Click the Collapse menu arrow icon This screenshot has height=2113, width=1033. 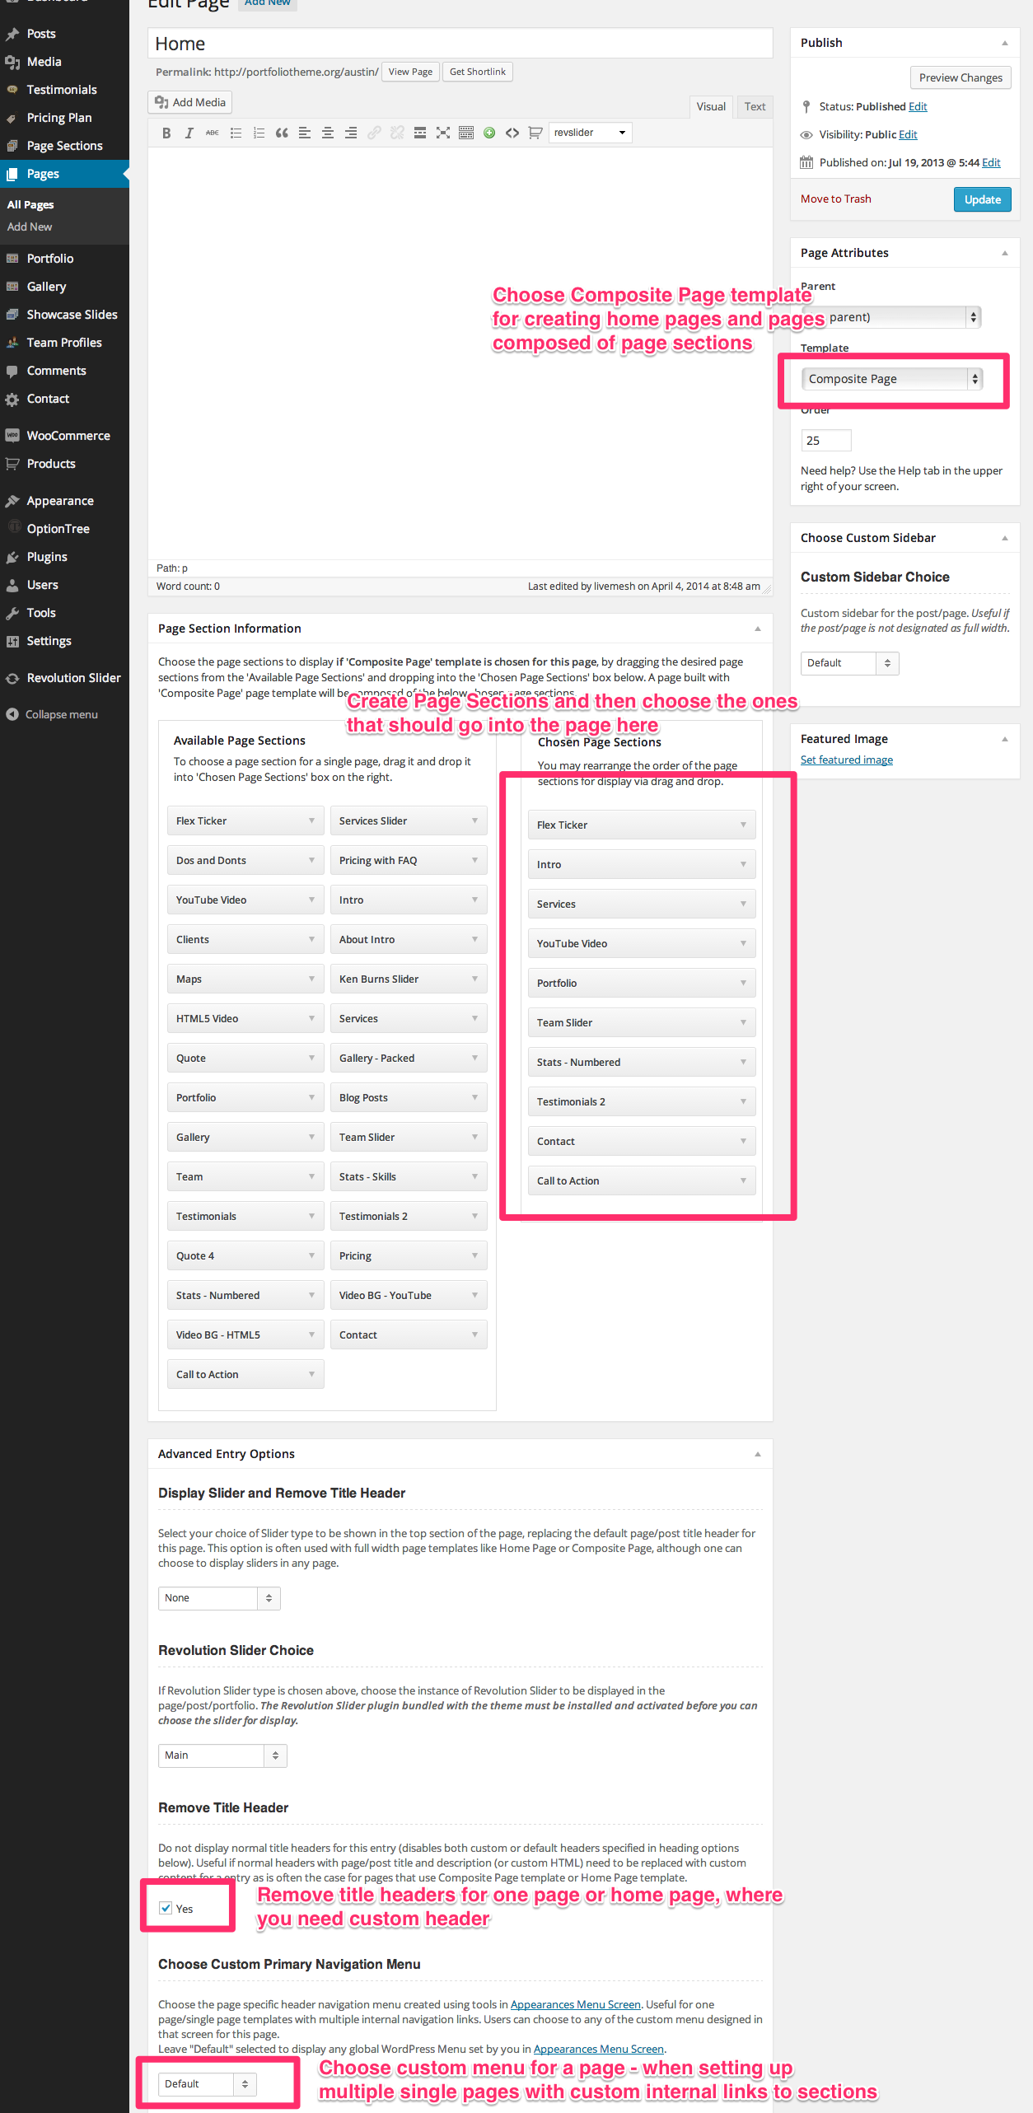click(12, 714)
